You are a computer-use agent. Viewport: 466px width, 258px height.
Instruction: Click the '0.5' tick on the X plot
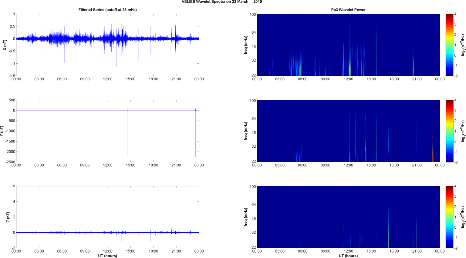[x=12, y=26]
